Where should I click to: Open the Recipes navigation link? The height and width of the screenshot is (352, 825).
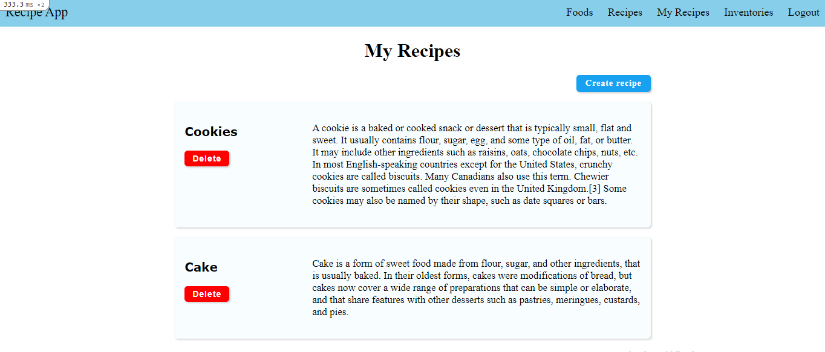pyautogui.click(x=624, y=12)
